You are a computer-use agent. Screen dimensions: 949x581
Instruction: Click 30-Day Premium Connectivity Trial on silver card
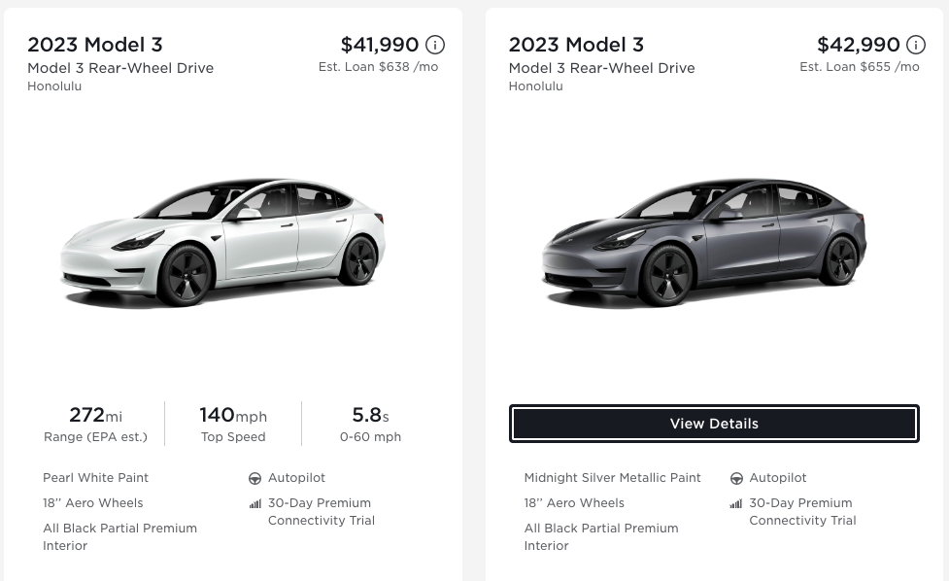pos(801,512)
